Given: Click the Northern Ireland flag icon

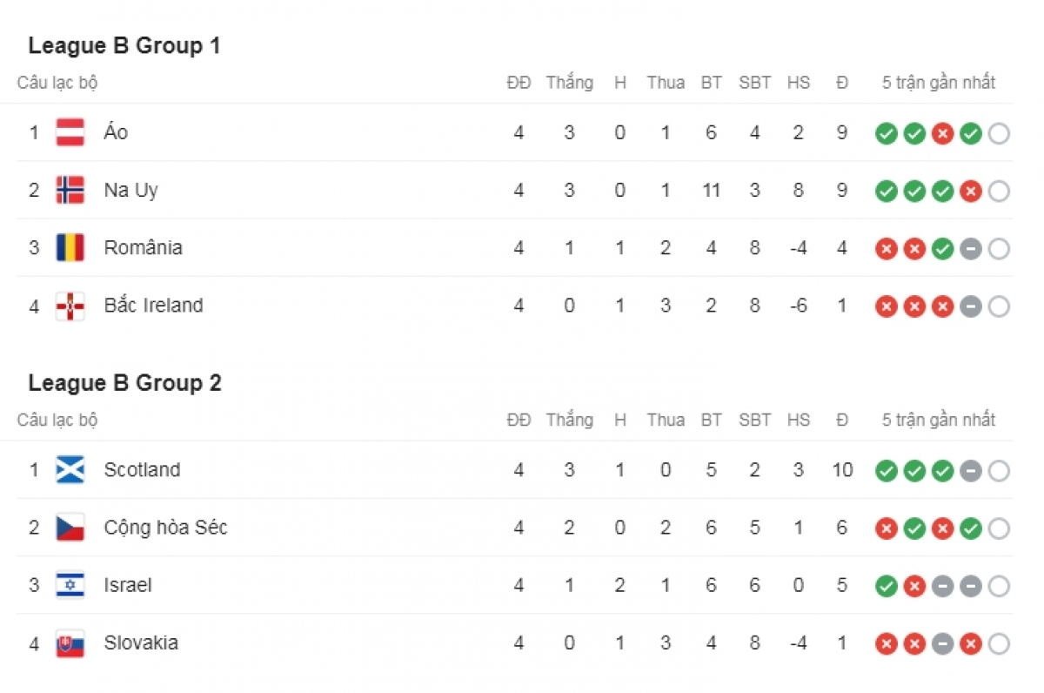Looking at the screenshot, I should (x=70, y=306).
